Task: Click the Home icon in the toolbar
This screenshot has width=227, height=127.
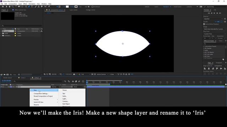Action: pos(3,7)
